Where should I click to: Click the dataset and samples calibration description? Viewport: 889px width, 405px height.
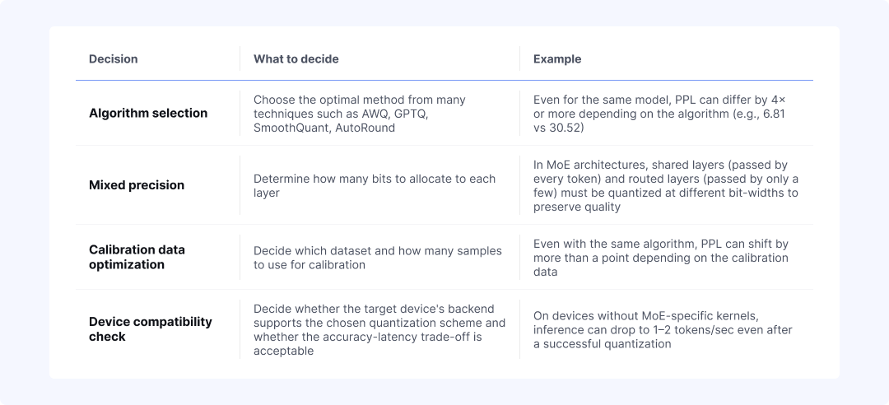pos(378,258)
